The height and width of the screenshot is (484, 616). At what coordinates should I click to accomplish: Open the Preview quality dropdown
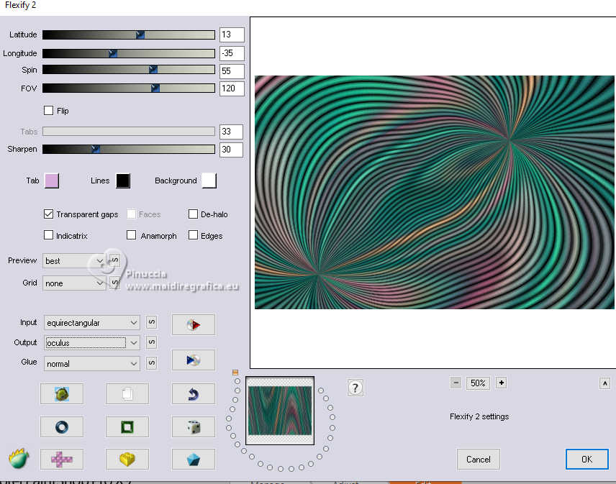[74, 261]
